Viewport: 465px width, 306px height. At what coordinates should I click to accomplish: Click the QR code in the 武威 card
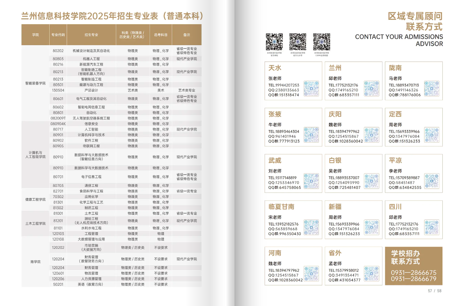tap(311, 181)
